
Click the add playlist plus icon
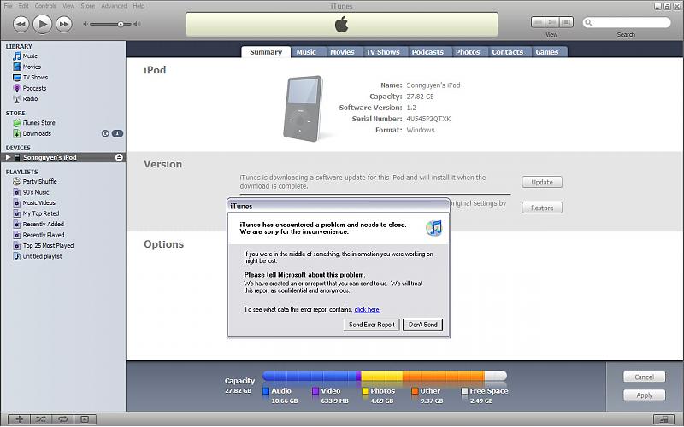click(x=19, y=419)
